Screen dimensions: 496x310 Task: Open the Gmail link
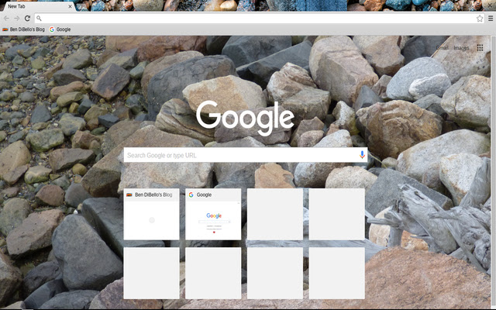[x=442, y=48]
